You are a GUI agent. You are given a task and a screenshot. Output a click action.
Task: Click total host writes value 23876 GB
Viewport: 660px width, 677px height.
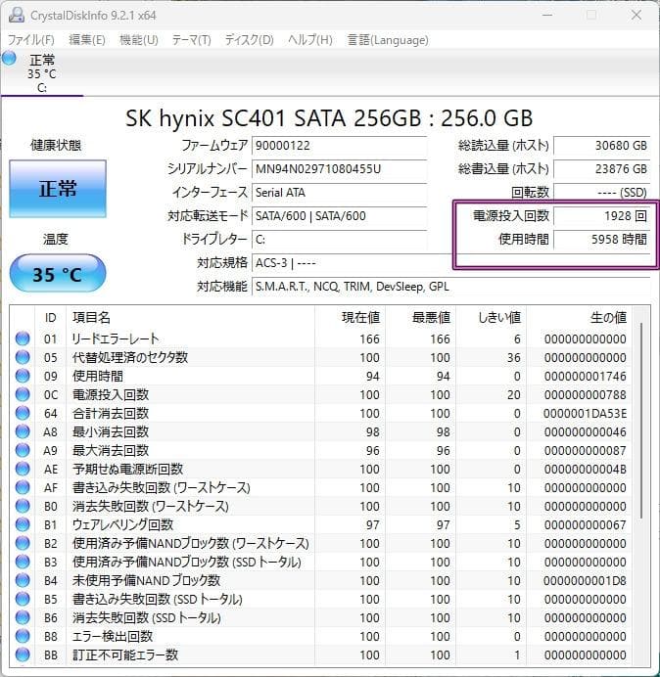click(601, 169)
